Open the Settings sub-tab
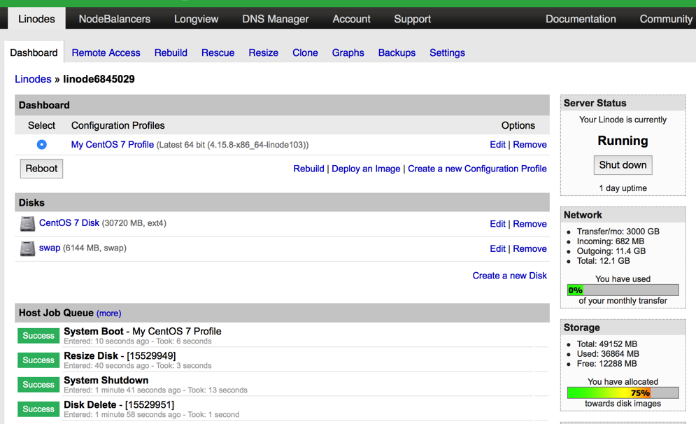 [x=447, y=53]
